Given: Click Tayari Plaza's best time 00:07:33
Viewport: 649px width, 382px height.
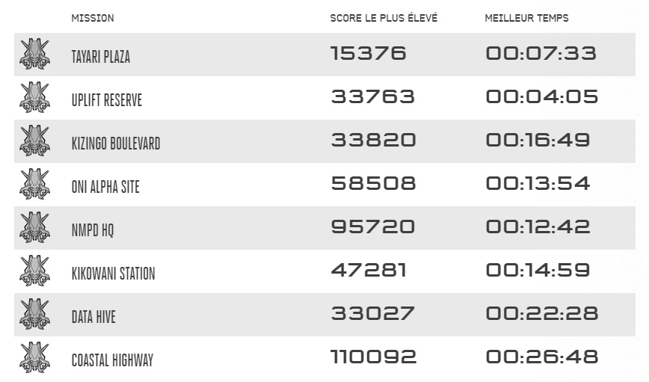Looking at the screenshot, I should [541, 53].
